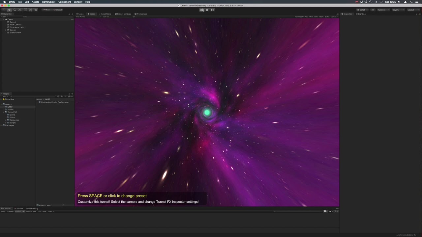This screenshot has width=422, height=237.
Task: Toggle console Collapse option
Action: pos(11,211)
